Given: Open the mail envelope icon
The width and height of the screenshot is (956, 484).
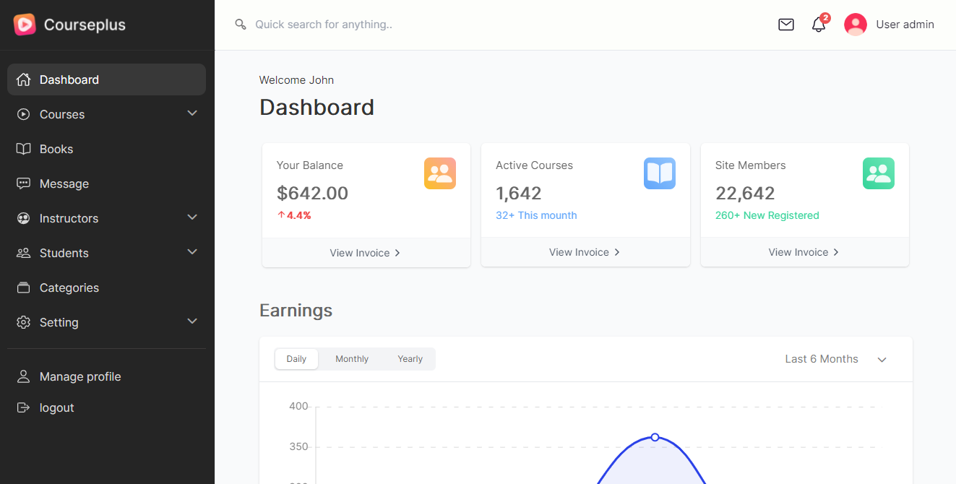Looking at the screenshot, I should click(x=786, y=25).
